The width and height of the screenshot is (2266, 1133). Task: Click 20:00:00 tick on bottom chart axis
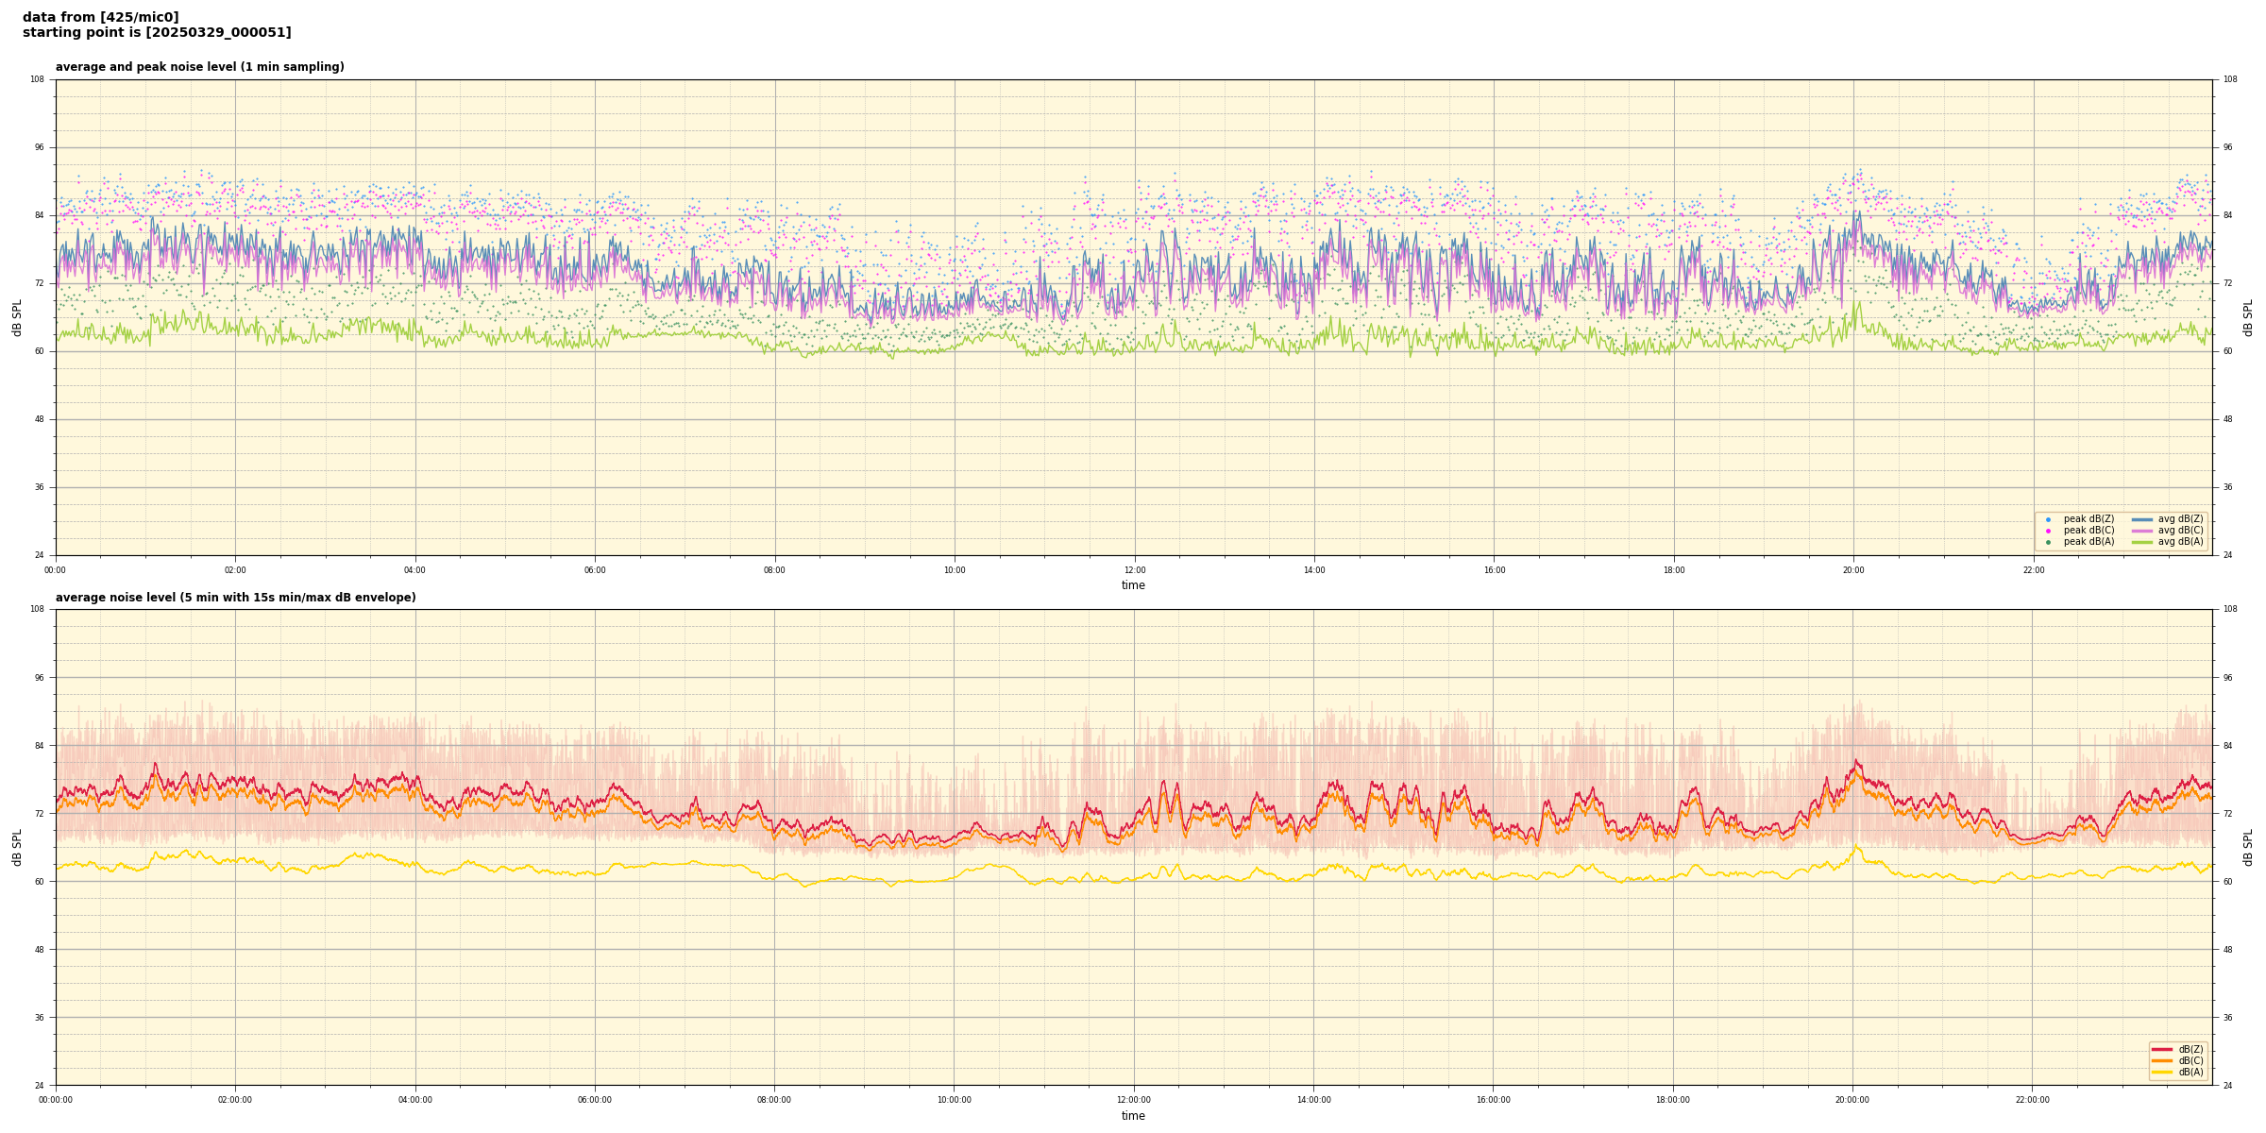pyautogui.click(x=1852, y=1100)
